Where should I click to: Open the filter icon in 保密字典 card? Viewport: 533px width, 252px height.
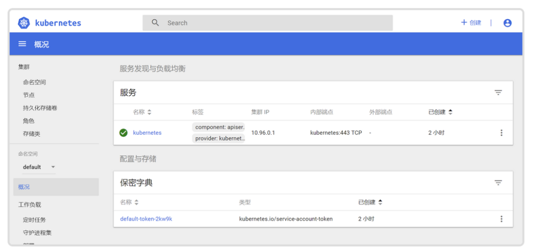pos(498,183)
